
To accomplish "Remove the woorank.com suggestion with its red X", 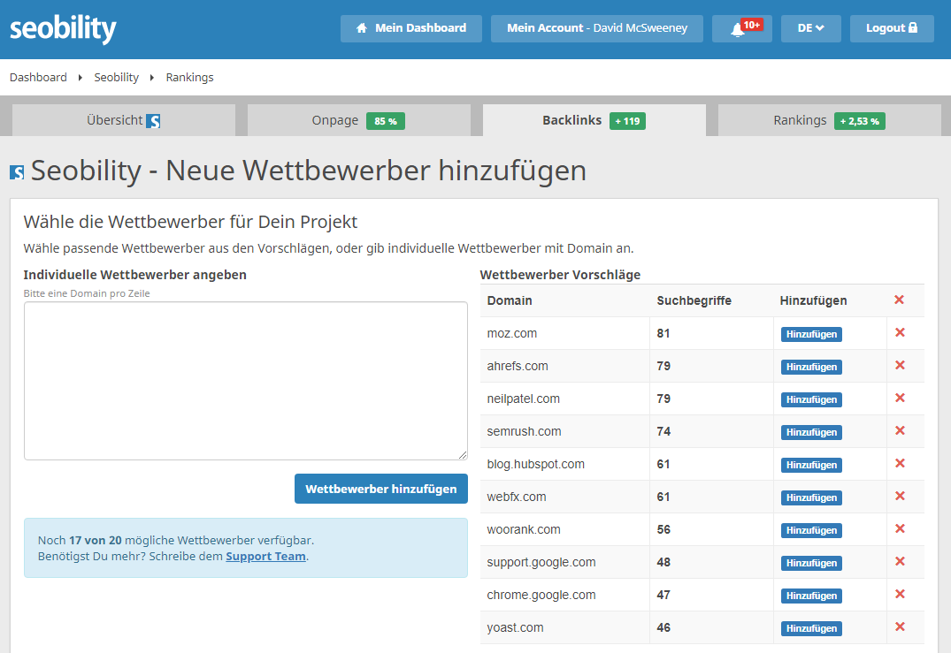I will click(900, 528).
